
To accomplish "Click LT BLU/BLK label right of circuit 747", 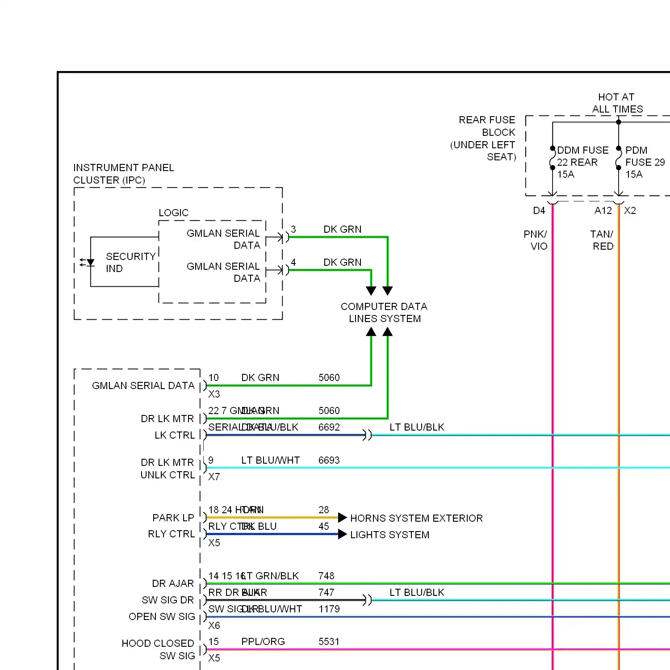I will [417, 592].
